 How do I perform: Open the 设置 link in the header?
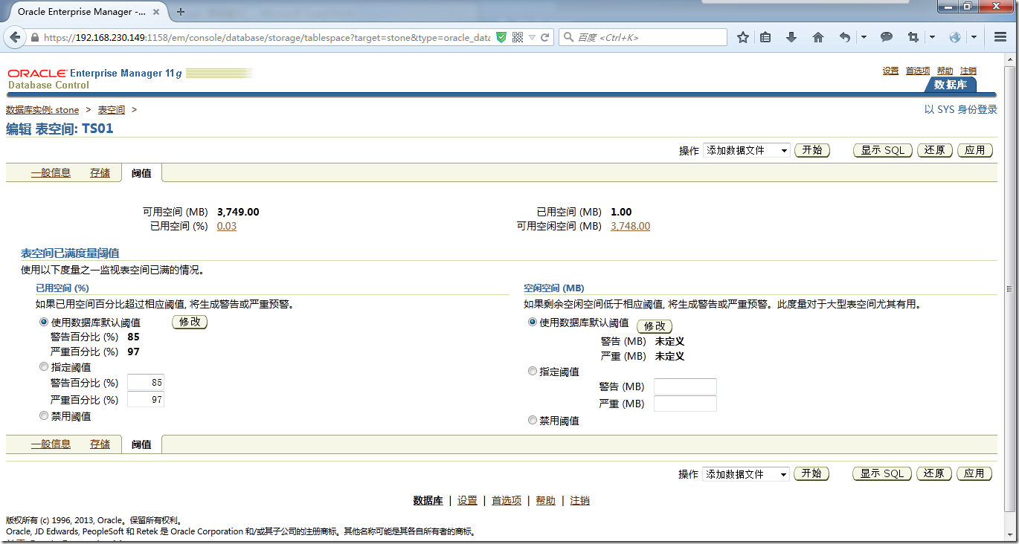point(890,71)
